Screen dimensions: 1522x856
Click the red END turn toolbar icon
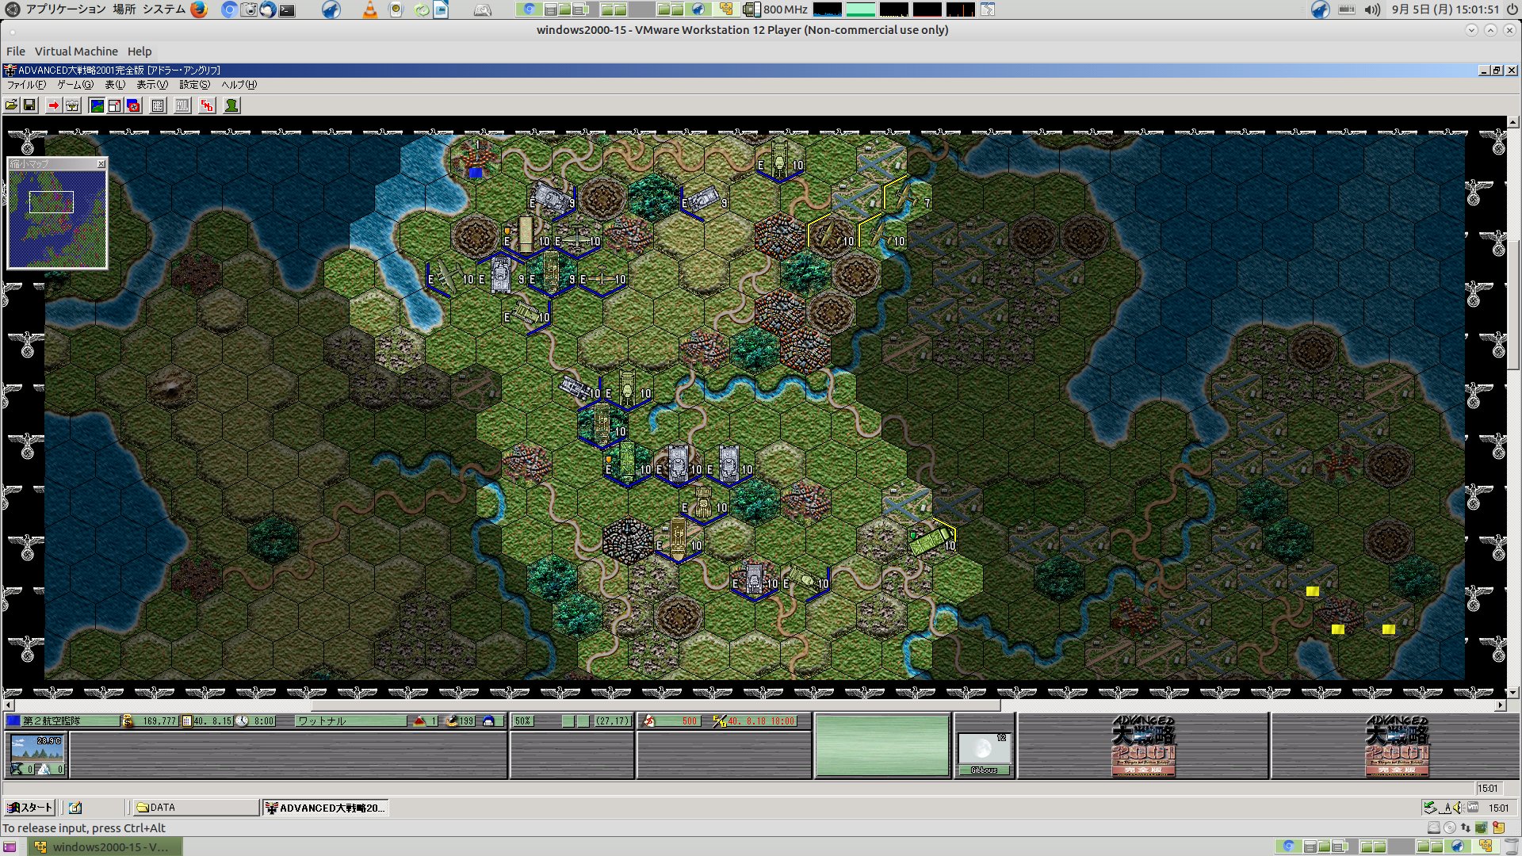[207, 105]
